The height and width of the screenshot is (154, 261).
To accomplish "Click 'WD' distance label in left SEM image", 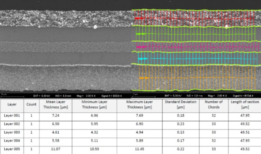I will click(63, 96).
